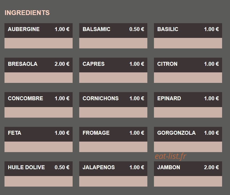Click the BRESAOLA price 2.00 €
This screenshot has width=230, height=195.
pos(62,64)
